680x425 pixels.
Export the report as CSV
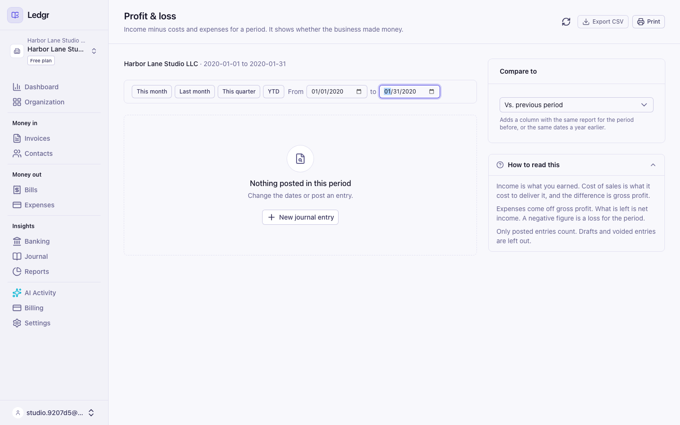pos(603,22)
